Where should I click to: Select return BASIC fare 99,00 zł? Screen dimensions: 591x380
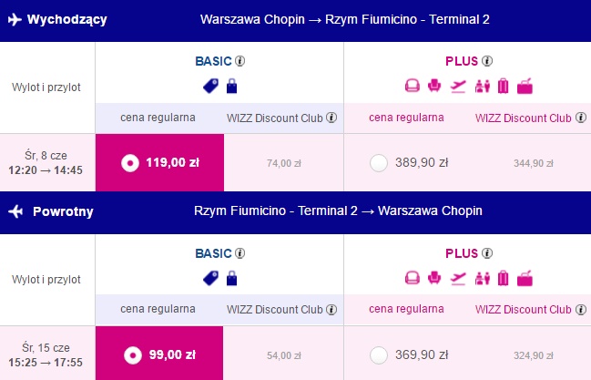(x=159, y=354)
